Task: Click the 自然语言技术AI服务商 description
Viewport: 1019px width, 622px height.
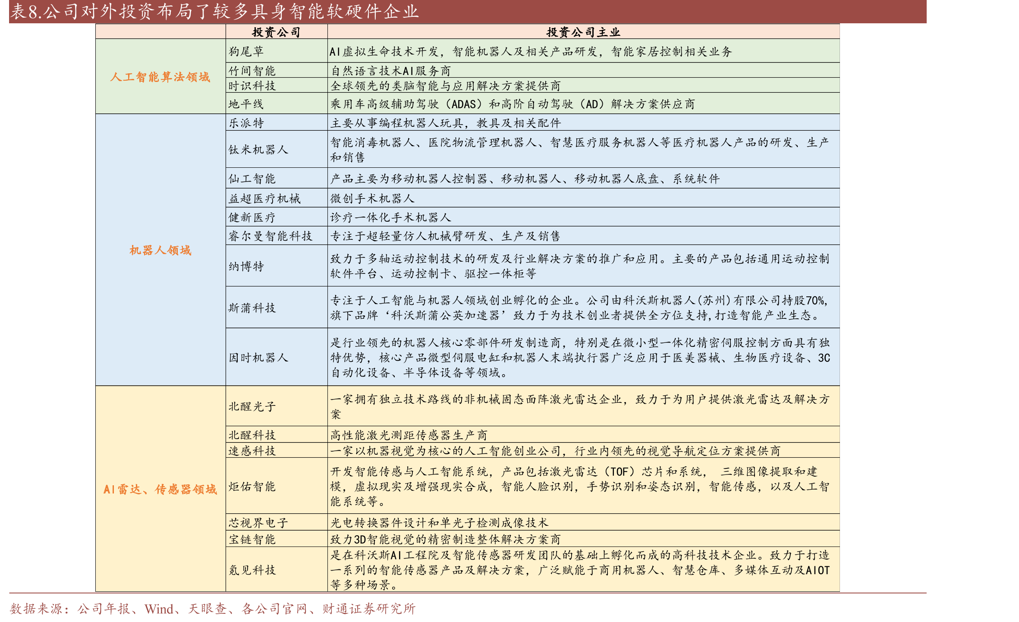Action: 583,70
